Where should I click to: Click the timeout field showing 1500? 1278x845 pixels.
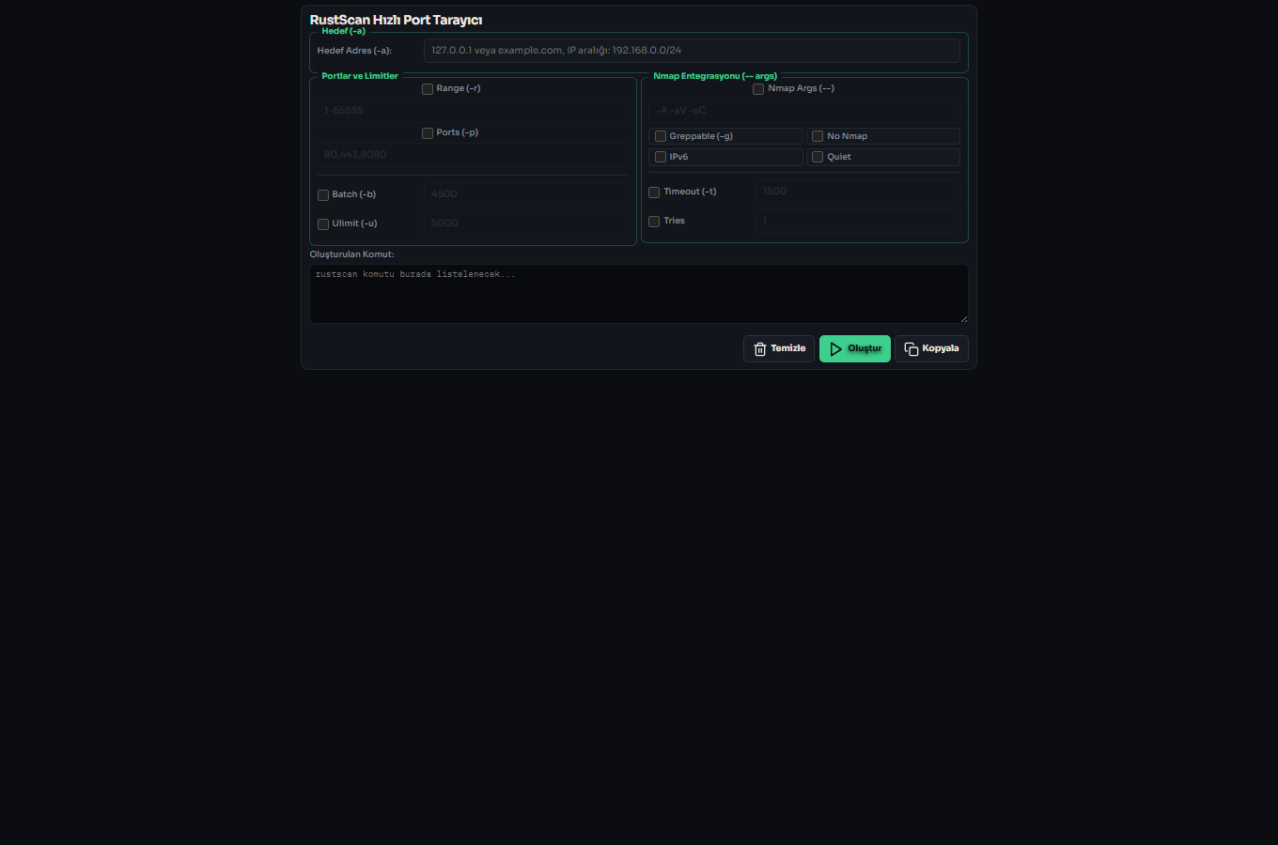point(858,192)
